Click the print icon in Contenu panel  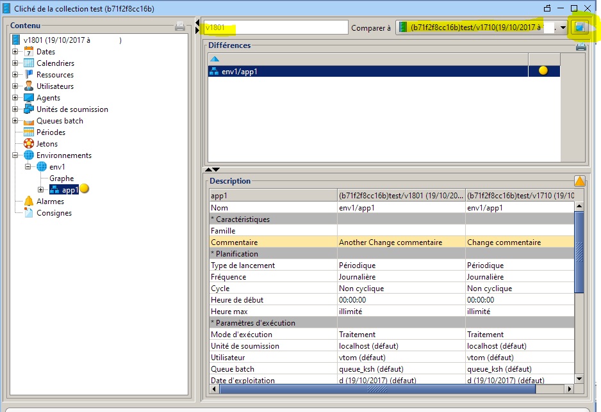click(x=180, y=26)
